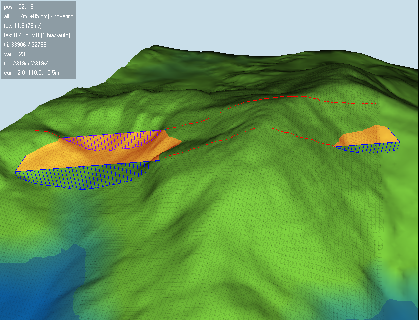The height and width of the screenshot is (320, 419).
Task: Click the 'tex: 0 / 256MB' texture line
Action: point(37,36)
